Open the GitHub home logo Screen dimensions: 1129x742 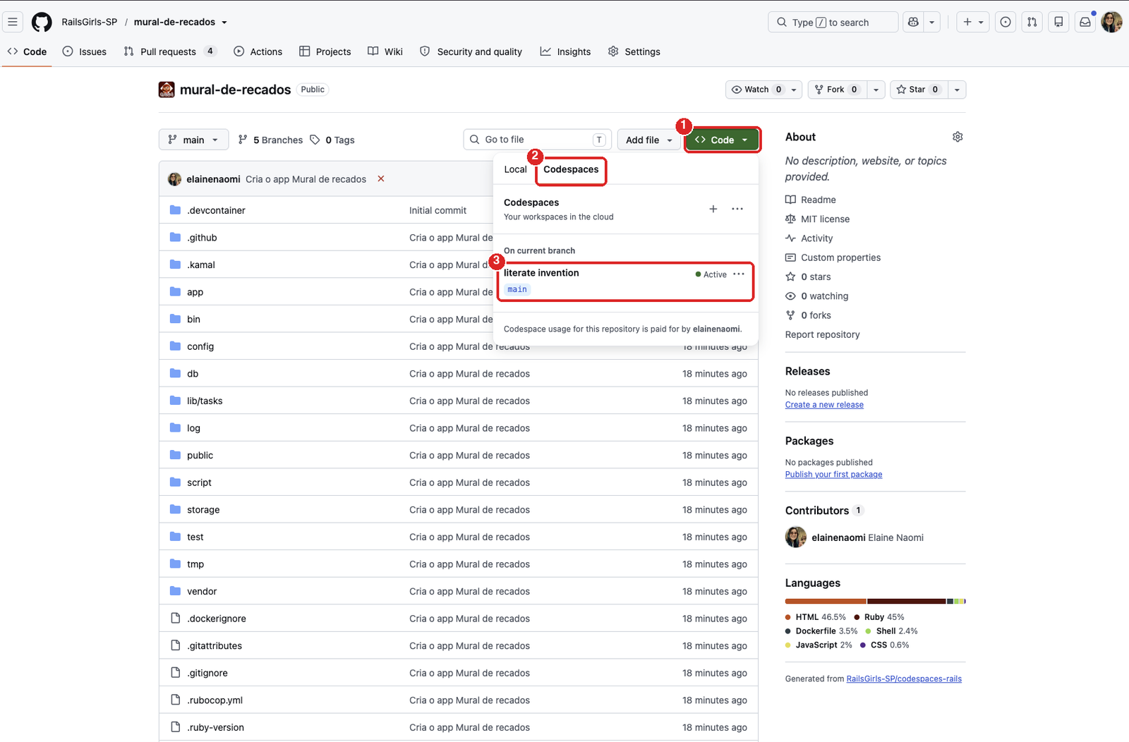coord(42,22)
